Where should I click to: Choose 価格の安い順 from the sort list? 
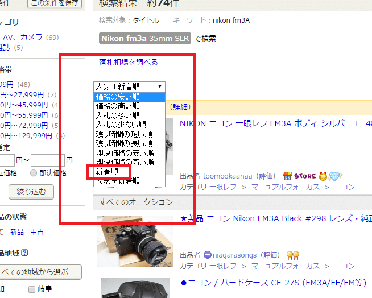pyautogui.click(x=129, y=97)
